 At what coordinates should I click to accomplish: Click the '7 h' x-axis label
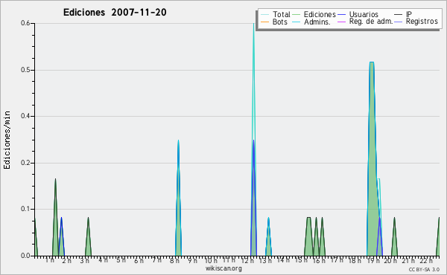156,260
